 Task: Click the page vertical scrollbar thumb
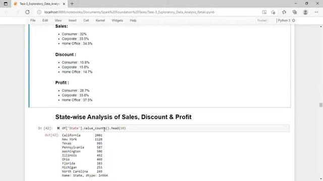tap(321, 105)
